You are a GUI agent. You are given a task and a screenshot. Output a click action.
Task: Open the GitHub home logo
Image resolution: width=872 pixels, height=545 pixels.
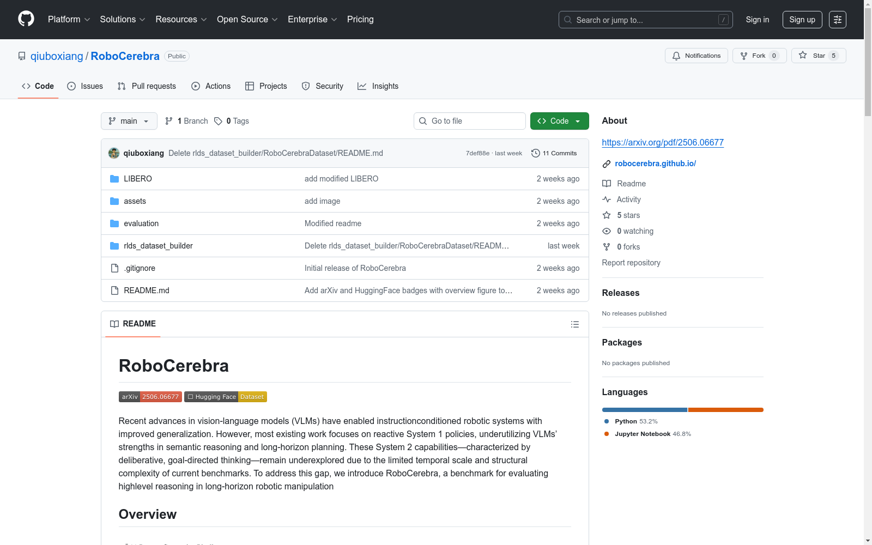pos(26,19)
